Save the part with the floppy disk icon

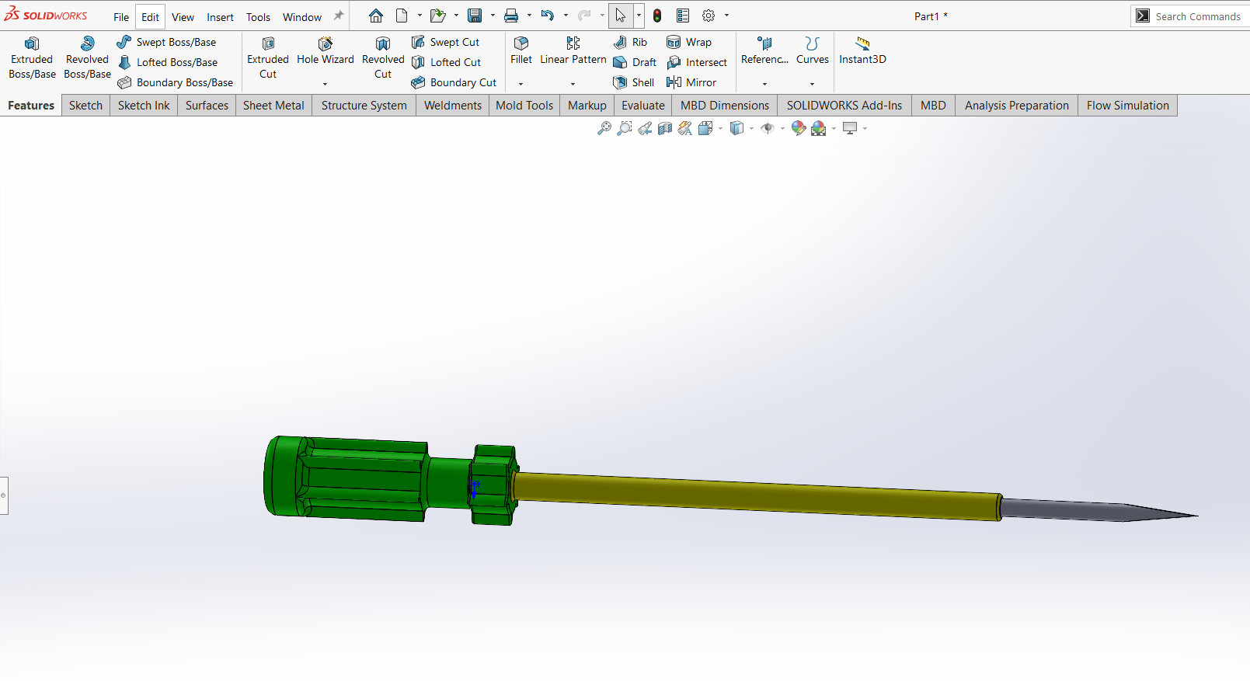(475, 16)
